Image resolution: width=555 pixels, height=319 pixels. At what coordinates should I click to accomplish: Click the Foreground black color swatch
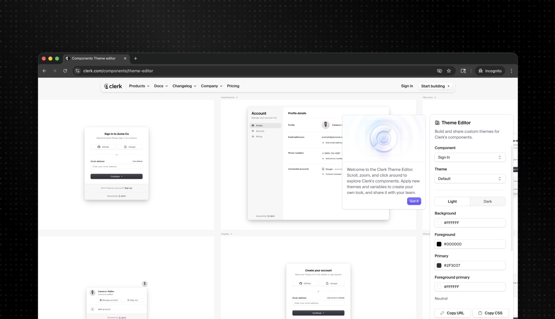(439, 244)
